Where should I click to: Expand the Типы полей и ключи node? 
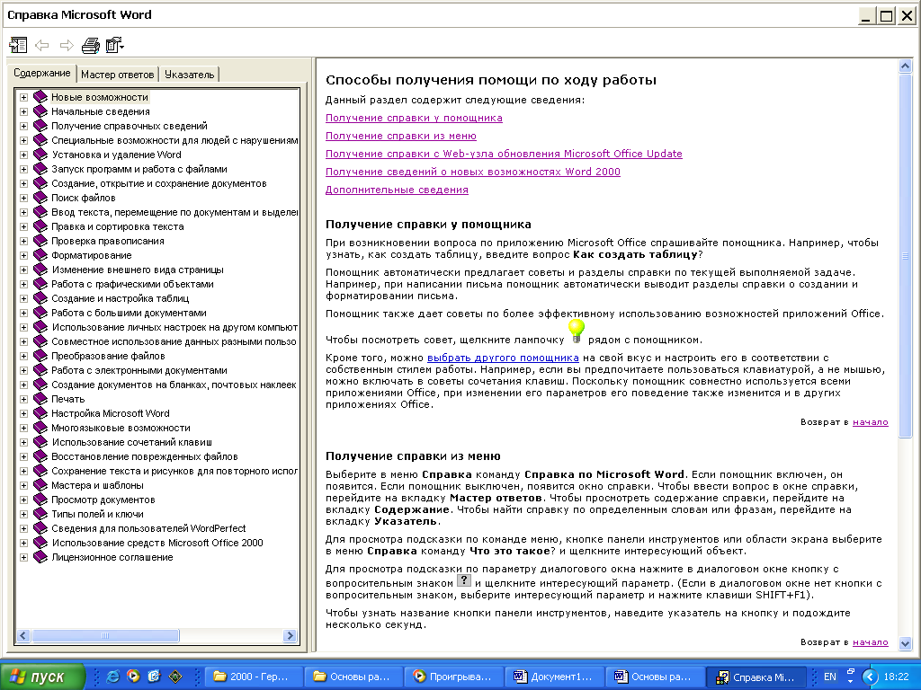[x=23, y=514]
